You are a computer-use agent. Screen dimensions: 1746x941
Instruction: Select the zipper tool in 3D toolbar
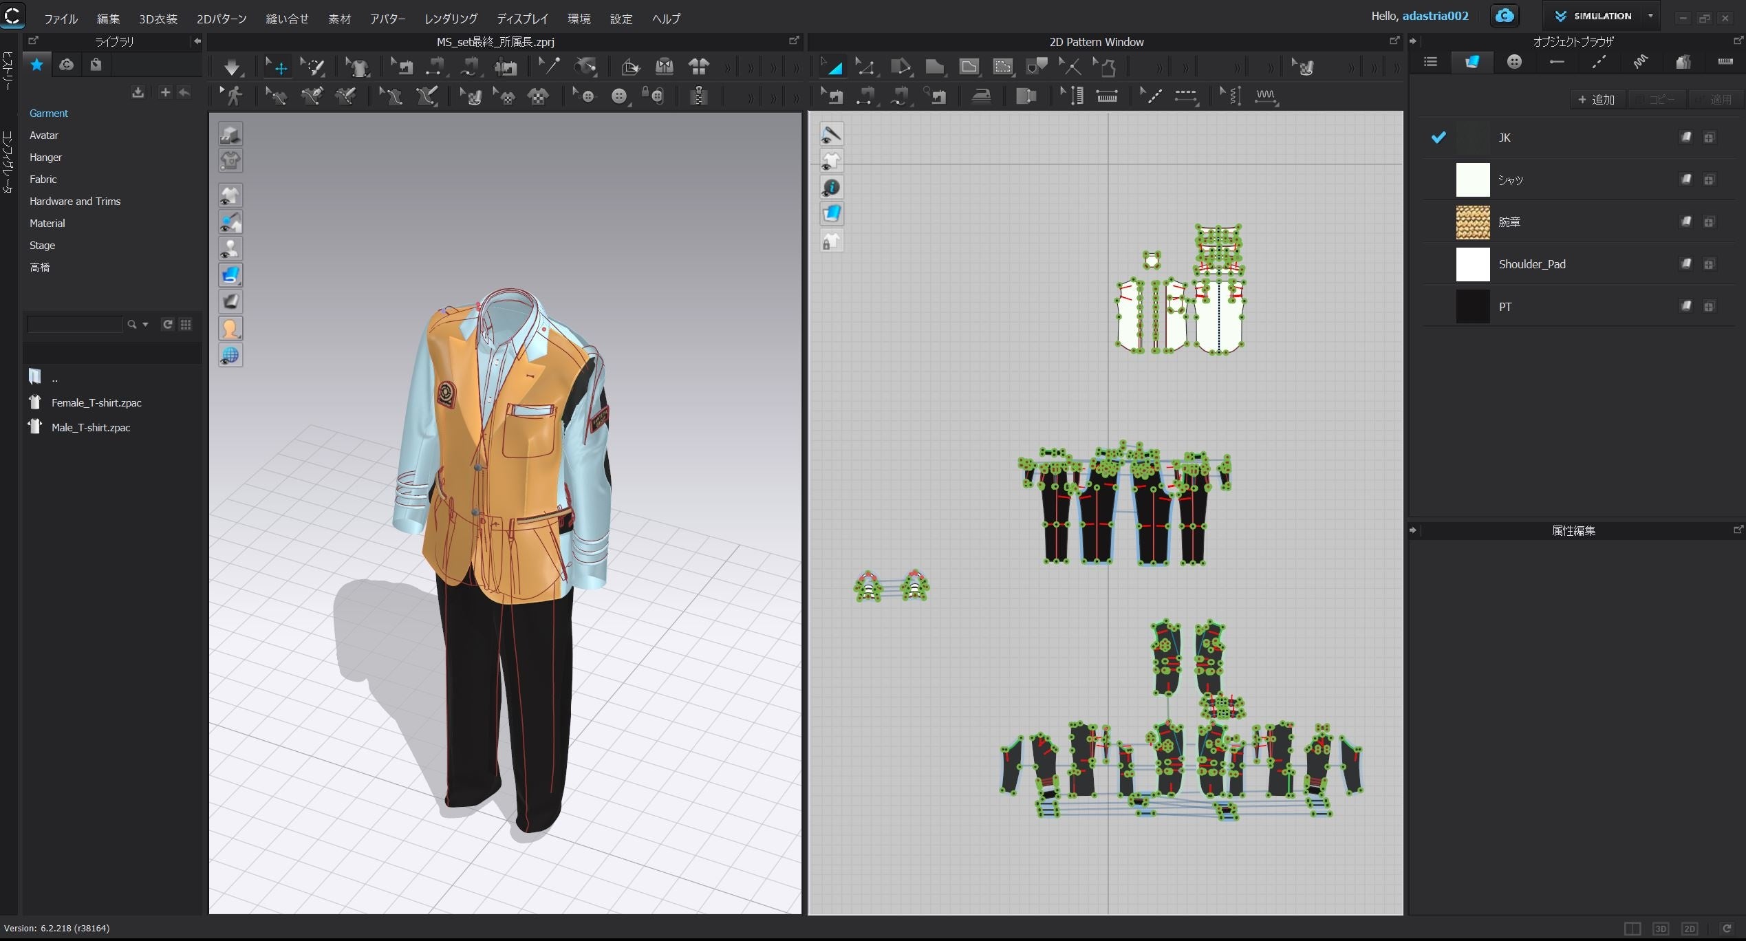pyautogui.click(x=698, y=96)
